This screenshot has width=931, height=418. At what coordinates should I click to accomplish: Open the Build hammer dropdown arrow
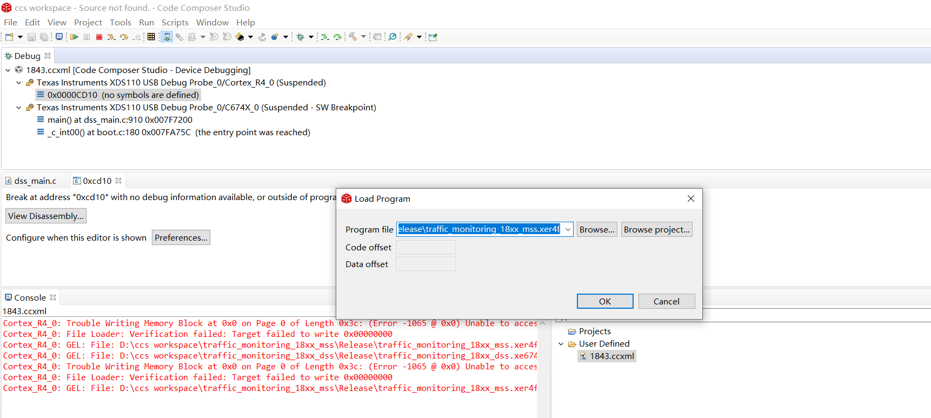click(363, 37)
